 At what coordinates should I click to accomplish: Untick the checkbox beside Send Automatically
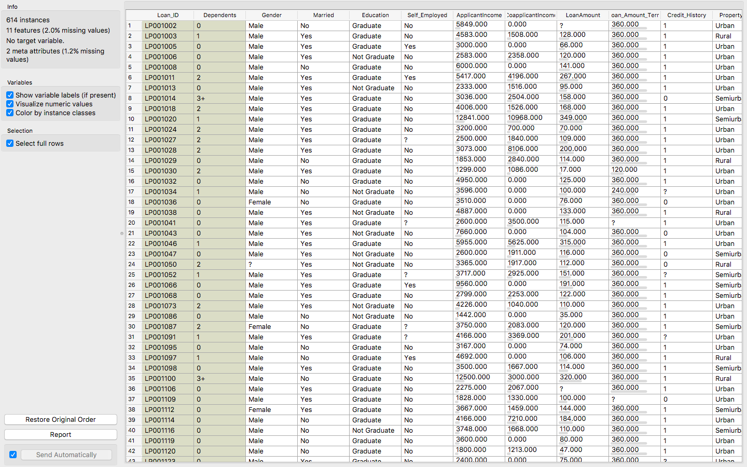tap(13, 455)
